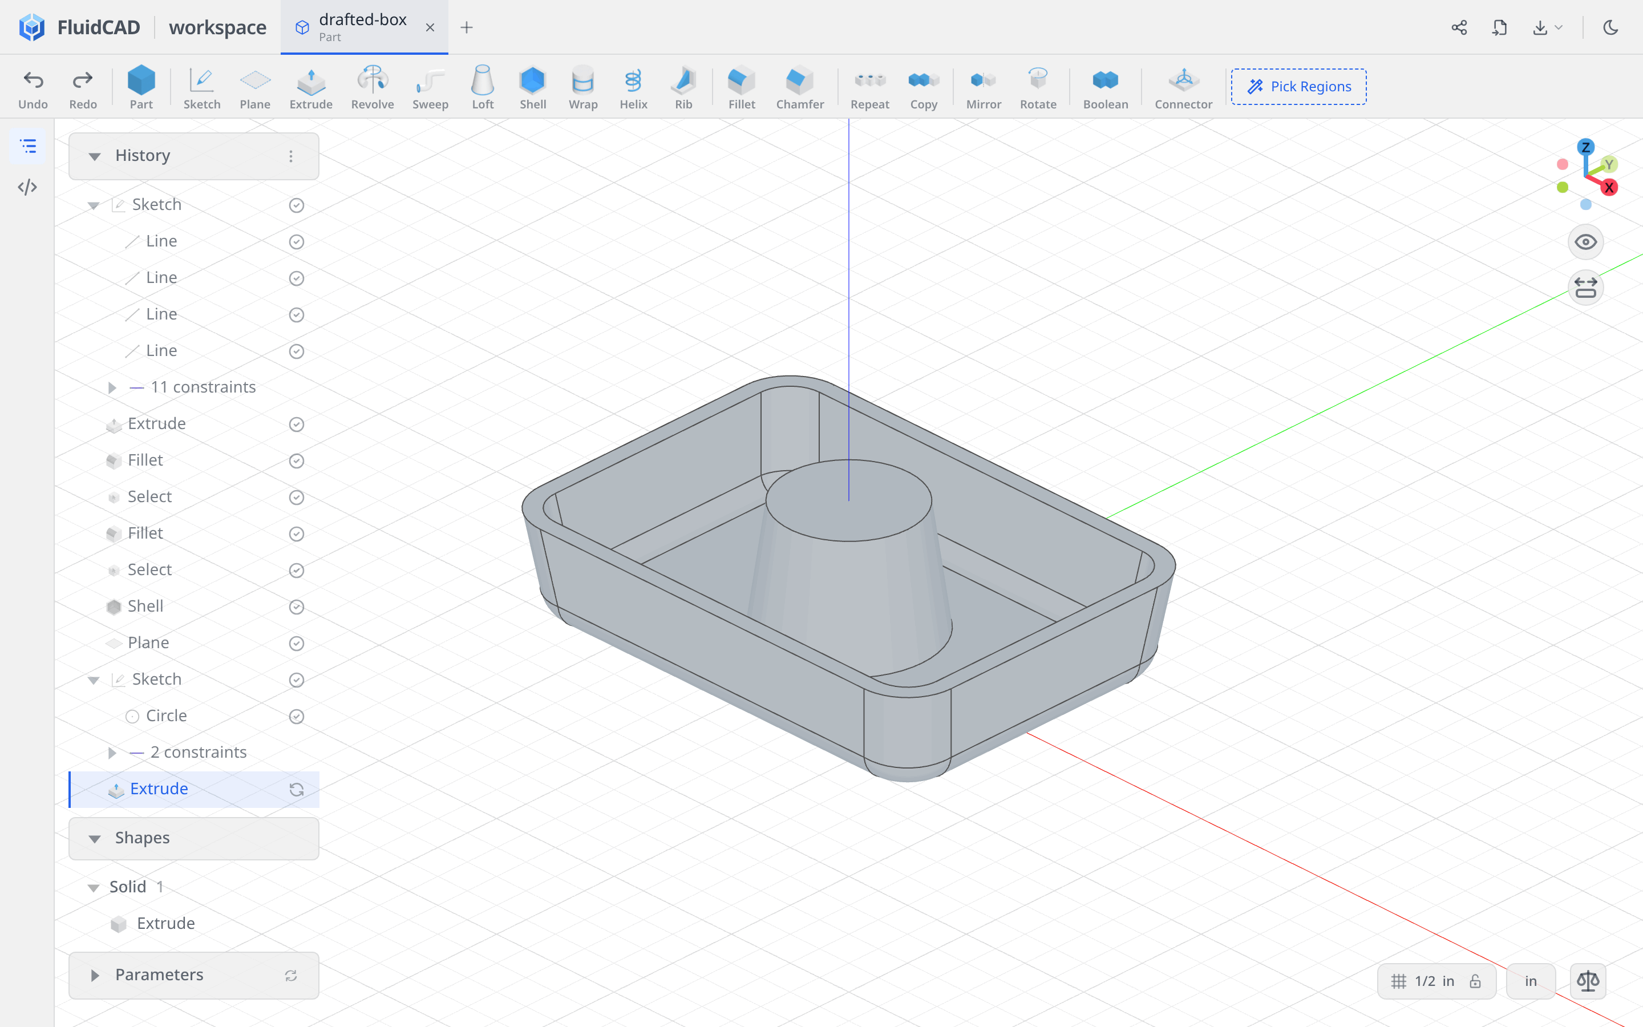Select the Boolean tool
The width and height of the screenshot is (1643, 1027).
click(x=1105, y=88)
